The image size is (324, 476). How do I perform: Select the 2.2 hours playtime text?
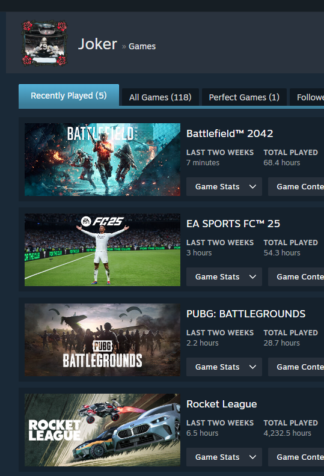[x=203, y=343]
